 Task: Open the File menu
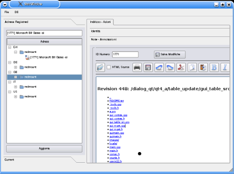pyautogui.click(x=7, y=12)
